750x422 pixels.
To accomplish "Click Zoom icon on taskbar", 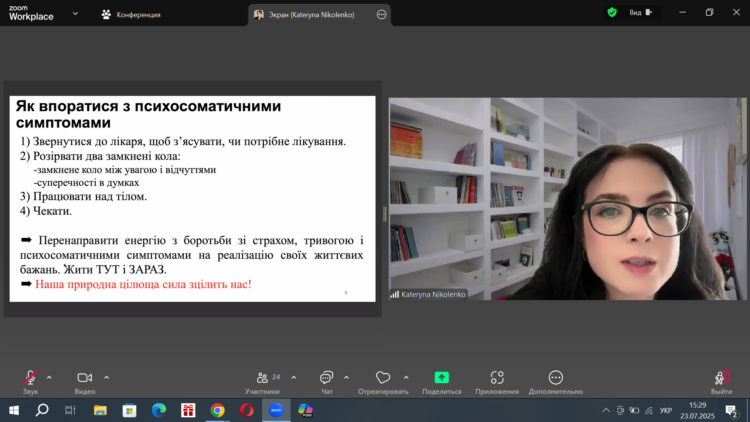I will point(276,410).
